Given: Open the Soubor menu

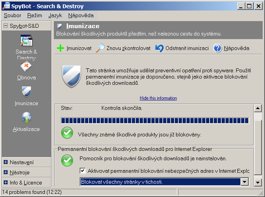Looking at the screenshot, I should point(12,15).
